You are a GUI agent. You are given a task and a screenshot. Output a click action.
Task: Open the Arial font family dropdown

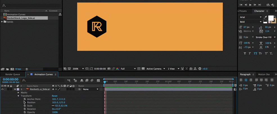click(251, 17)
